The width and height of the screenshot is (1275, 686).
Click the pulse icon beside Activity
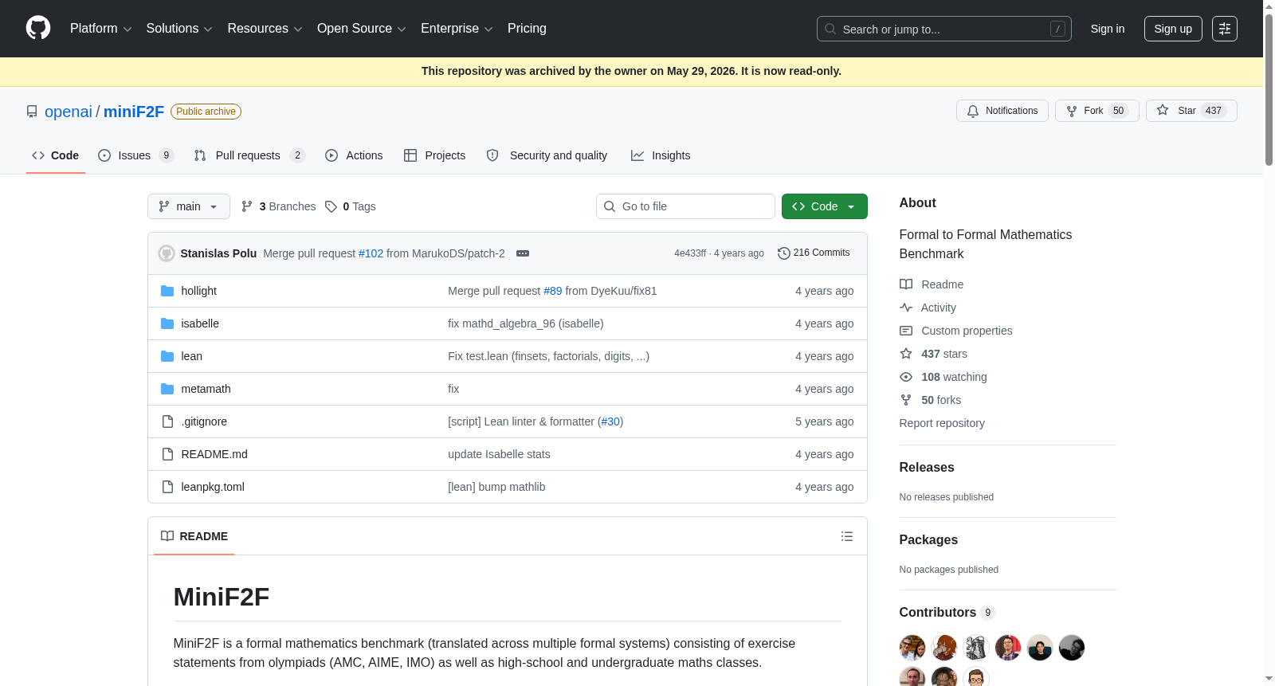click(x=906, y=308)
